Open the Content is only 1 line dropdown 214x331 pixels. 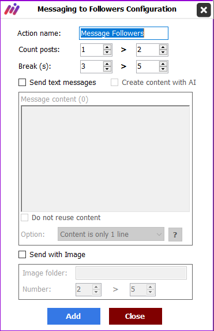point(111,234)
